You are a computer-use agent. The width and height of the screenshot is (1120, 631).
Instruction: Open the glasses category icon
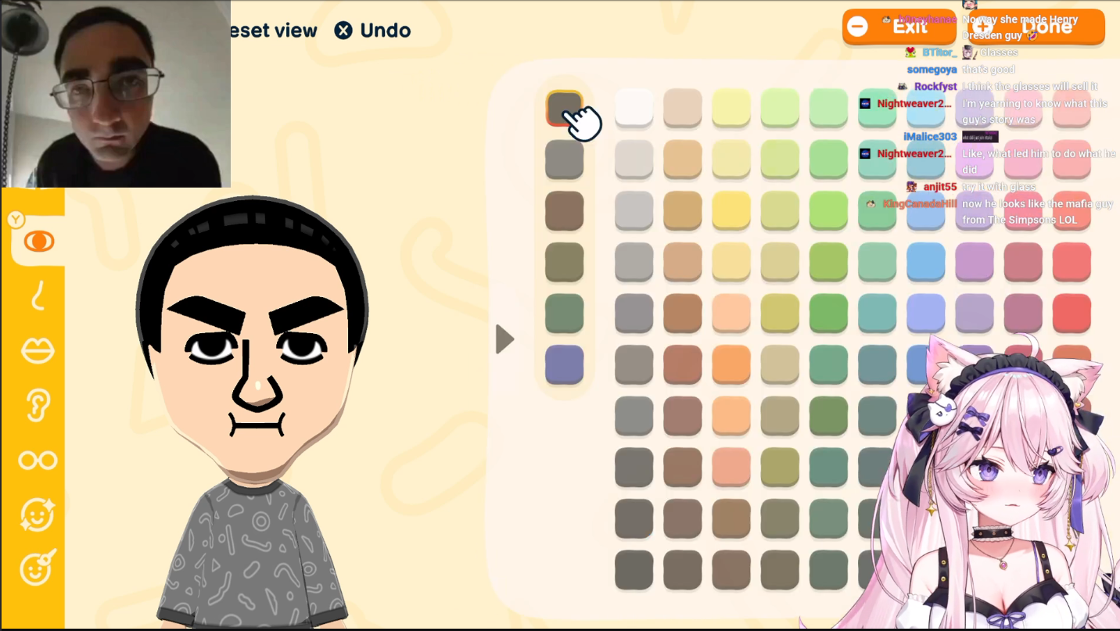[x=38, y=460]
